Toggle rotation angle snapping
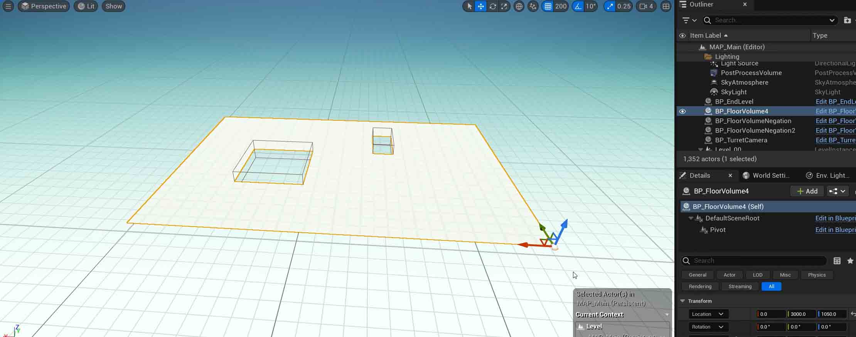 tap(578, 6)
